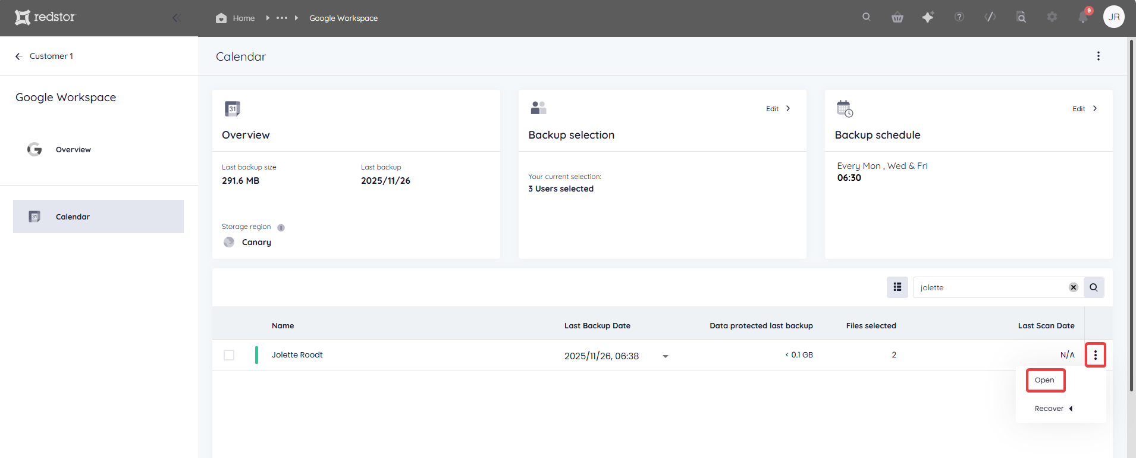Click the Files selected column header
The image size is (1136, 458).
871,326
